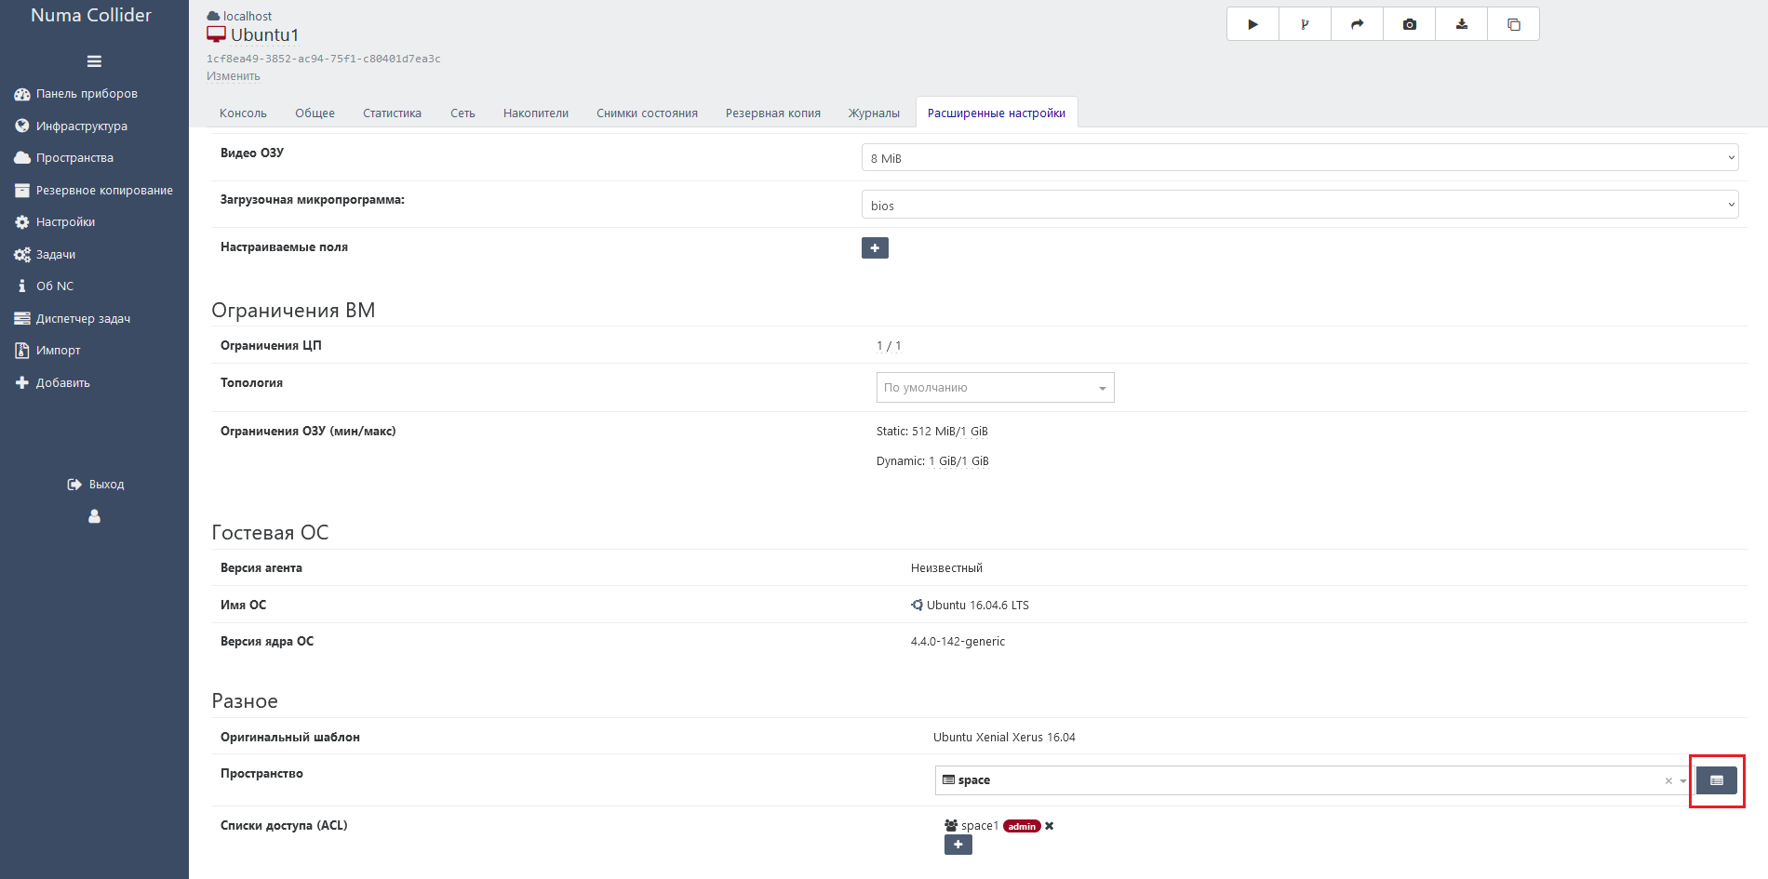Switch to the Статистика tab
The image size is (1768, 879).
(392, 113)
